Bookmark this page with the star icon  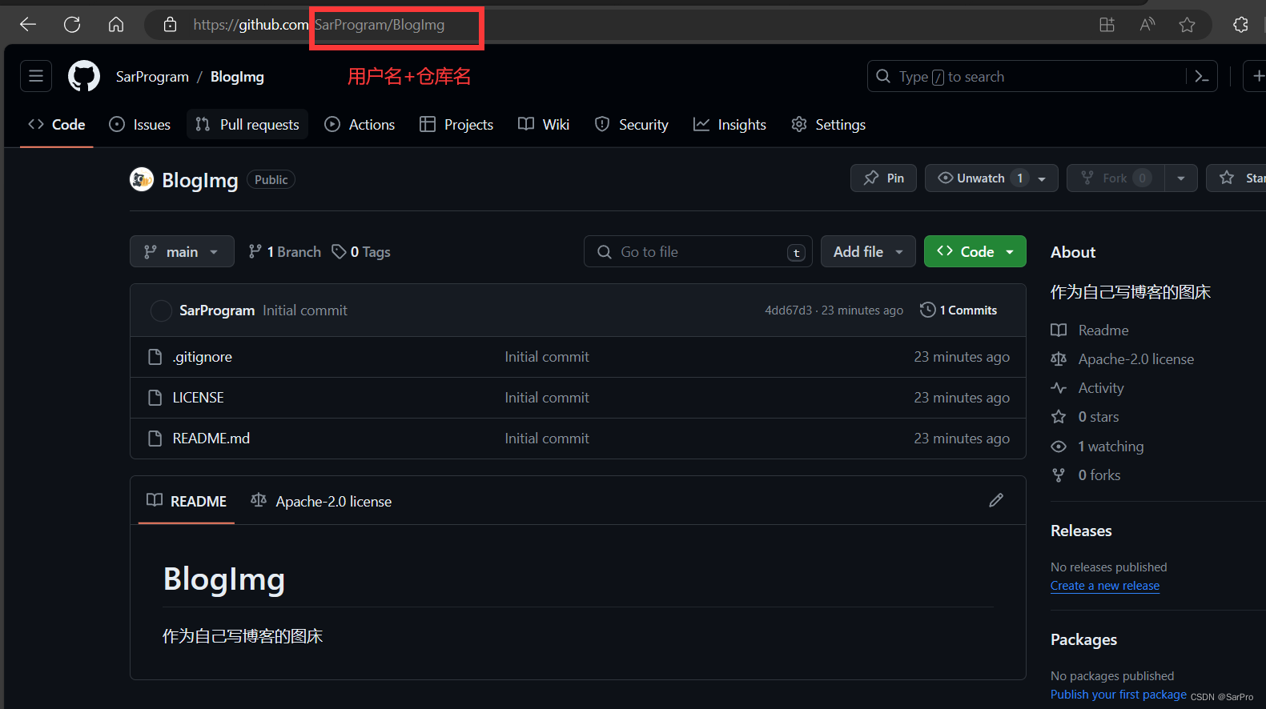tap(1188, 25)
